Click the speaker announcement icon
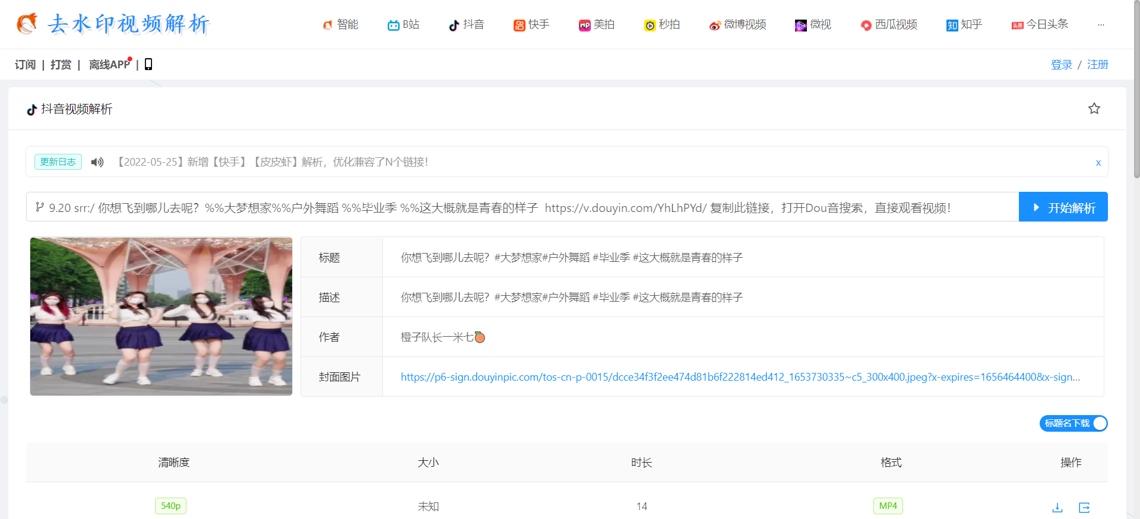1140x519 pixels. tap(97, 162)
